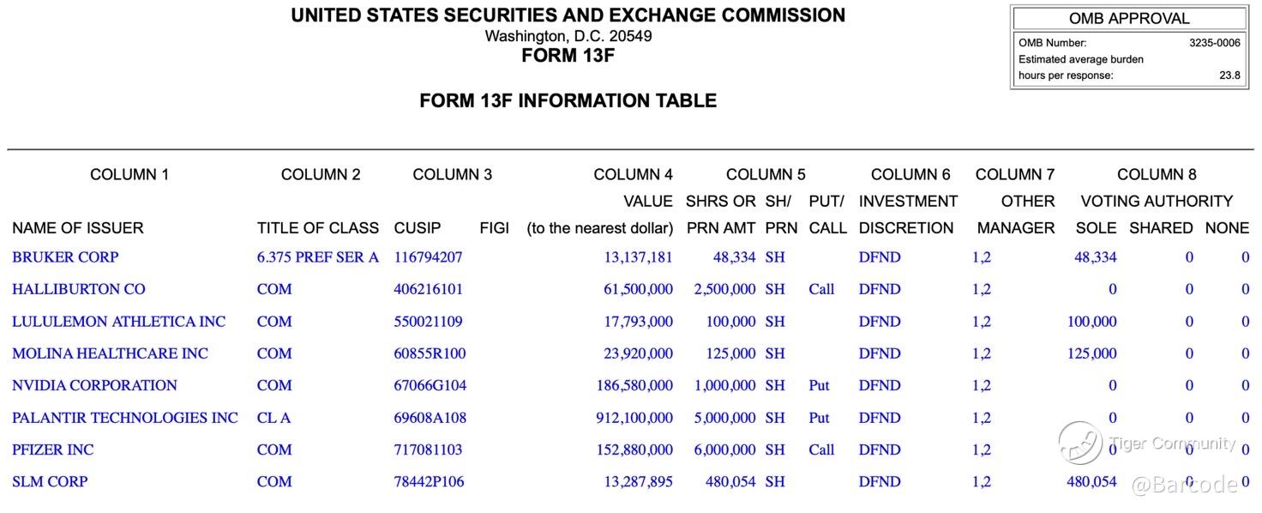Click the Tiger Community watermark logo
This screenshot has width=1262, height=513.
click(x=1080, y=443)
